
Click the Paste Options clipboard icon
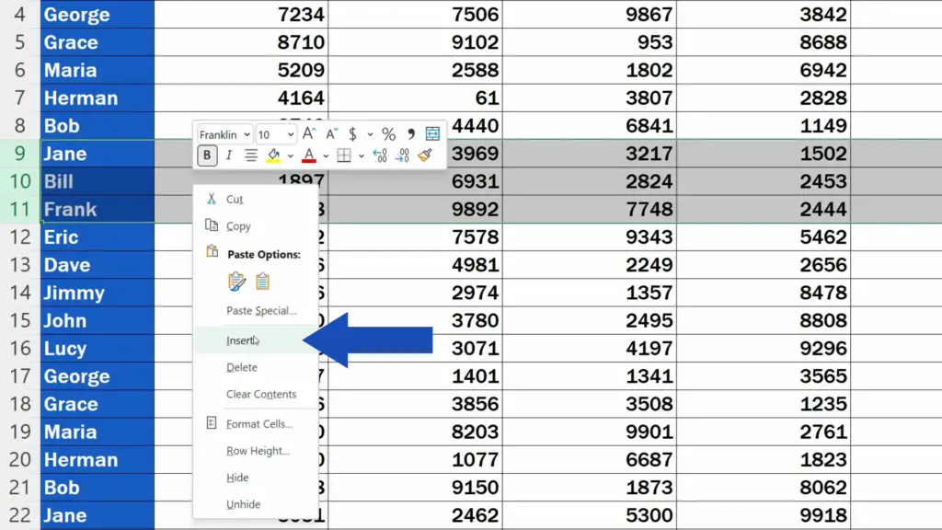pos(213,252)
